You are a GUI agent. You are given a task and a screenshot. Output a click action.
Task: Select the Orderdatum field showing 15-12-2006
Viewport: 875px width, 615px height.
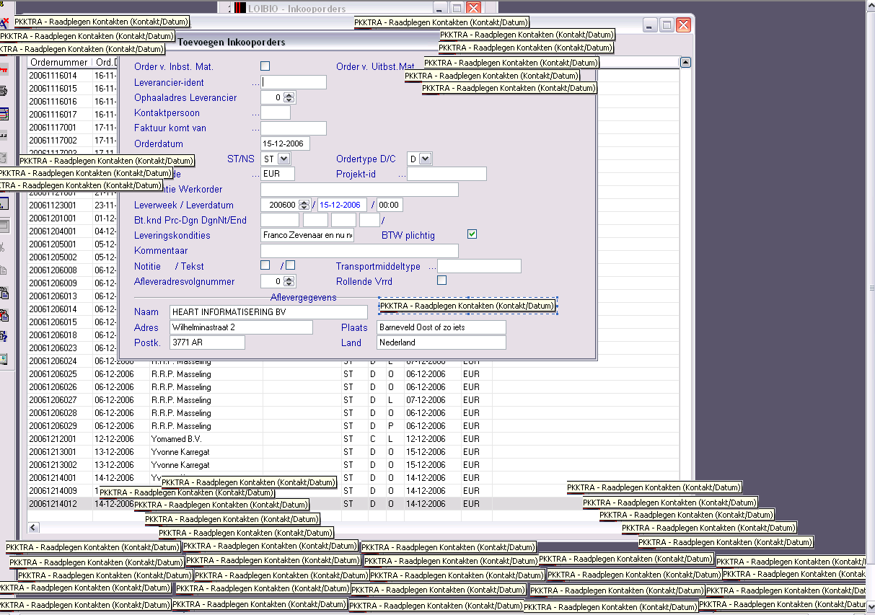coord(285,143)
